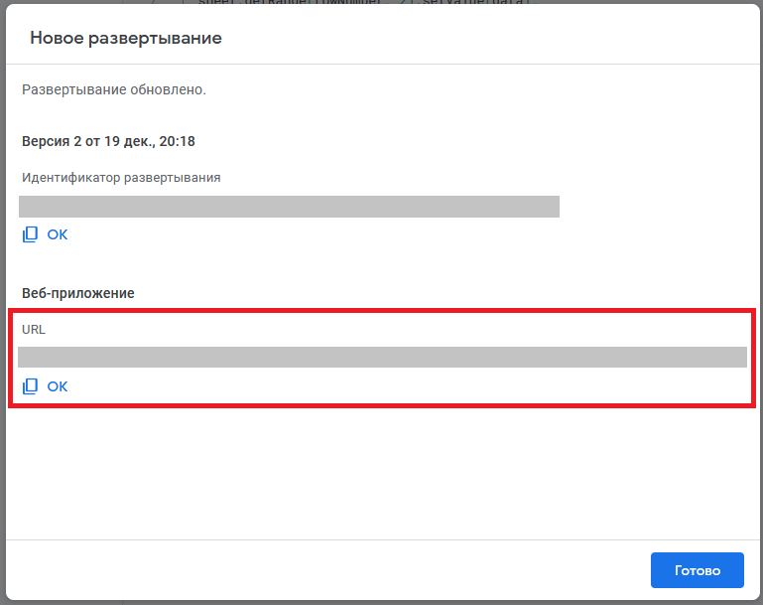Click the Идентификатор развертывания label
This screenshot has width=763, height=605.
pos(121,178)
